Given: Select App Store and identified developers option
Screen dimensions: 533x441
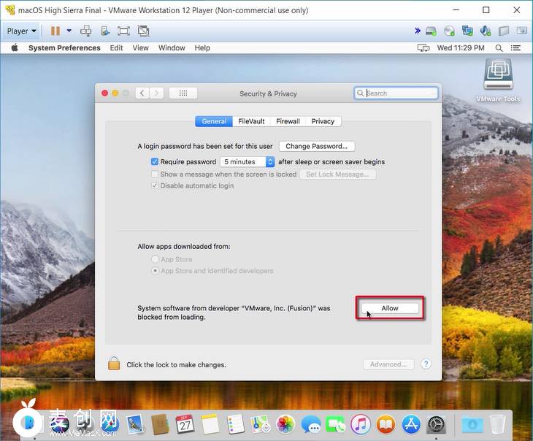Looking at the screenshot, I should pyautogui.click(x=155, y=271).
